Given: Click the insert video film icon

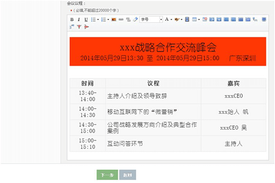Looking at the screenshot, I should [187, 19].
